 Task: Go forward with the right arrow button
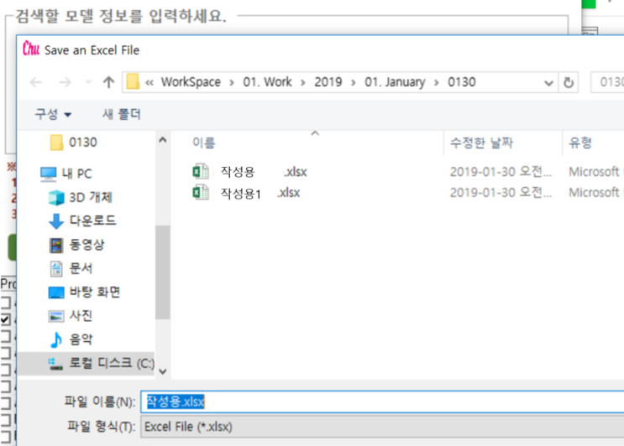pyautogui.click(x=65, y=83)
